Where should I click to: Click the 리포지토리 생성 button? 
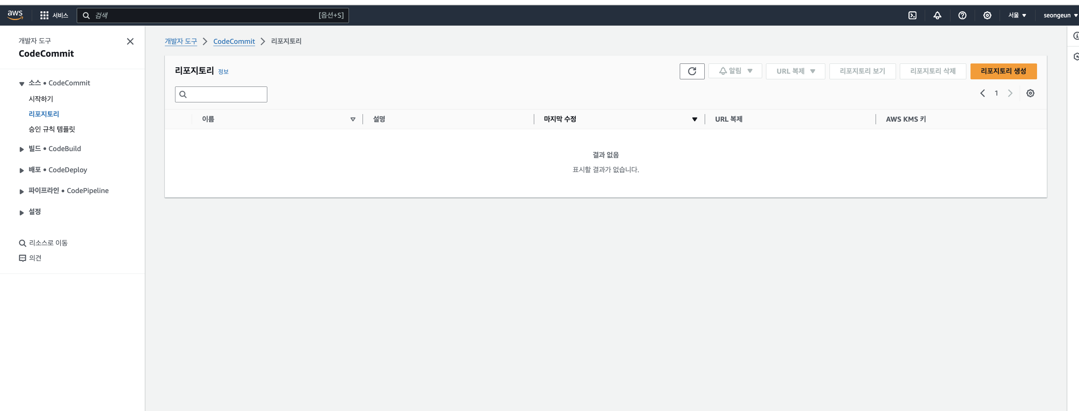[1004, 71]
